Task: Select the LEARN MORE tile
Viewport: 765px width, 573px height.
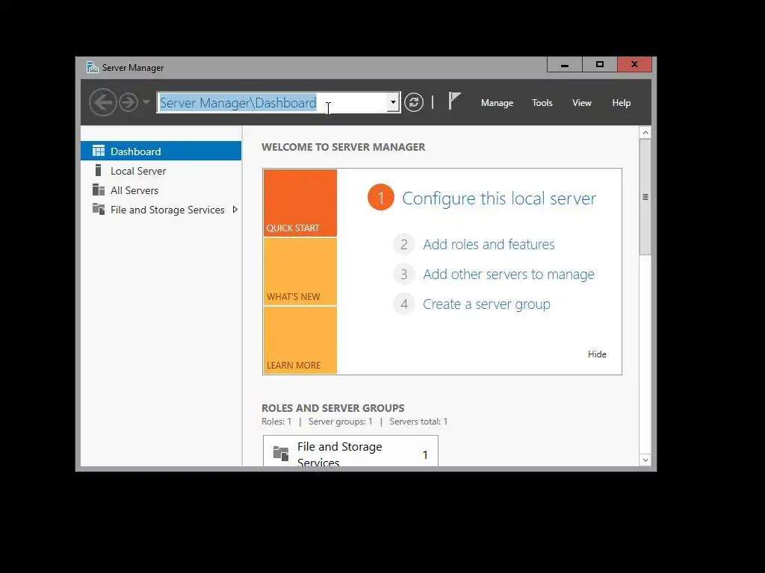Action: 300,340
